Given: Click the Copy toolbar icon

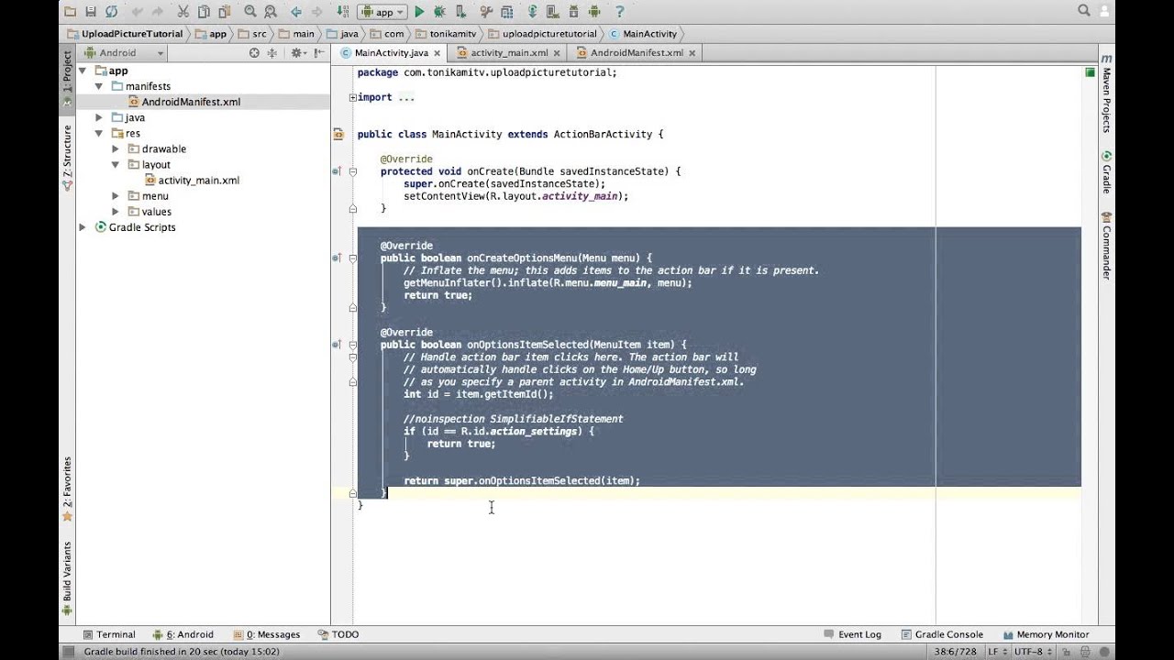Looking at the screenshot, I should point(203,12).
